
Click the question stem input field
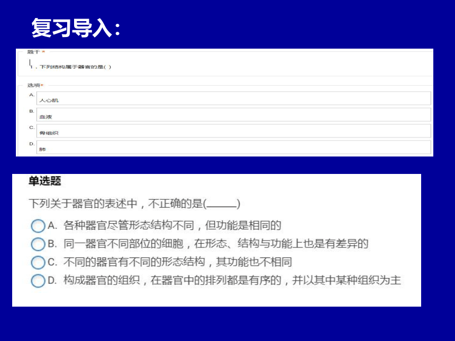[225, 65]
